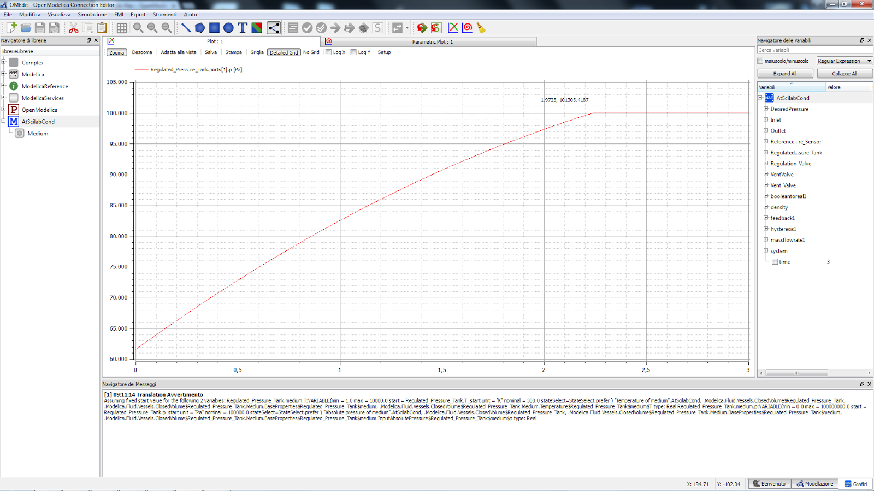Switch to the Benvenuto perspective
Image resolution: width=874 pixels, height=491 pixels.
(769, 484)
